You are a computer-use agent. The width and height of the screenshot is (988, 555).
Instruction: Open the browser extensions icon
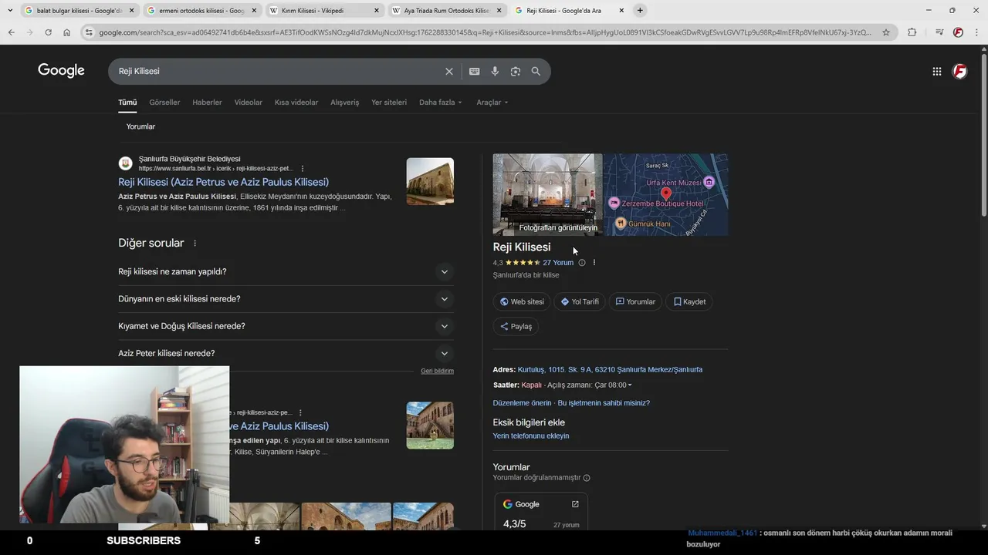coord(912,32)
